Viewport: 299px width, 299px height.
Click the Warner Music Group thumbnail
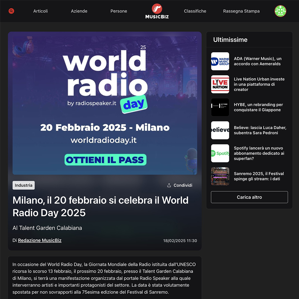220,61
